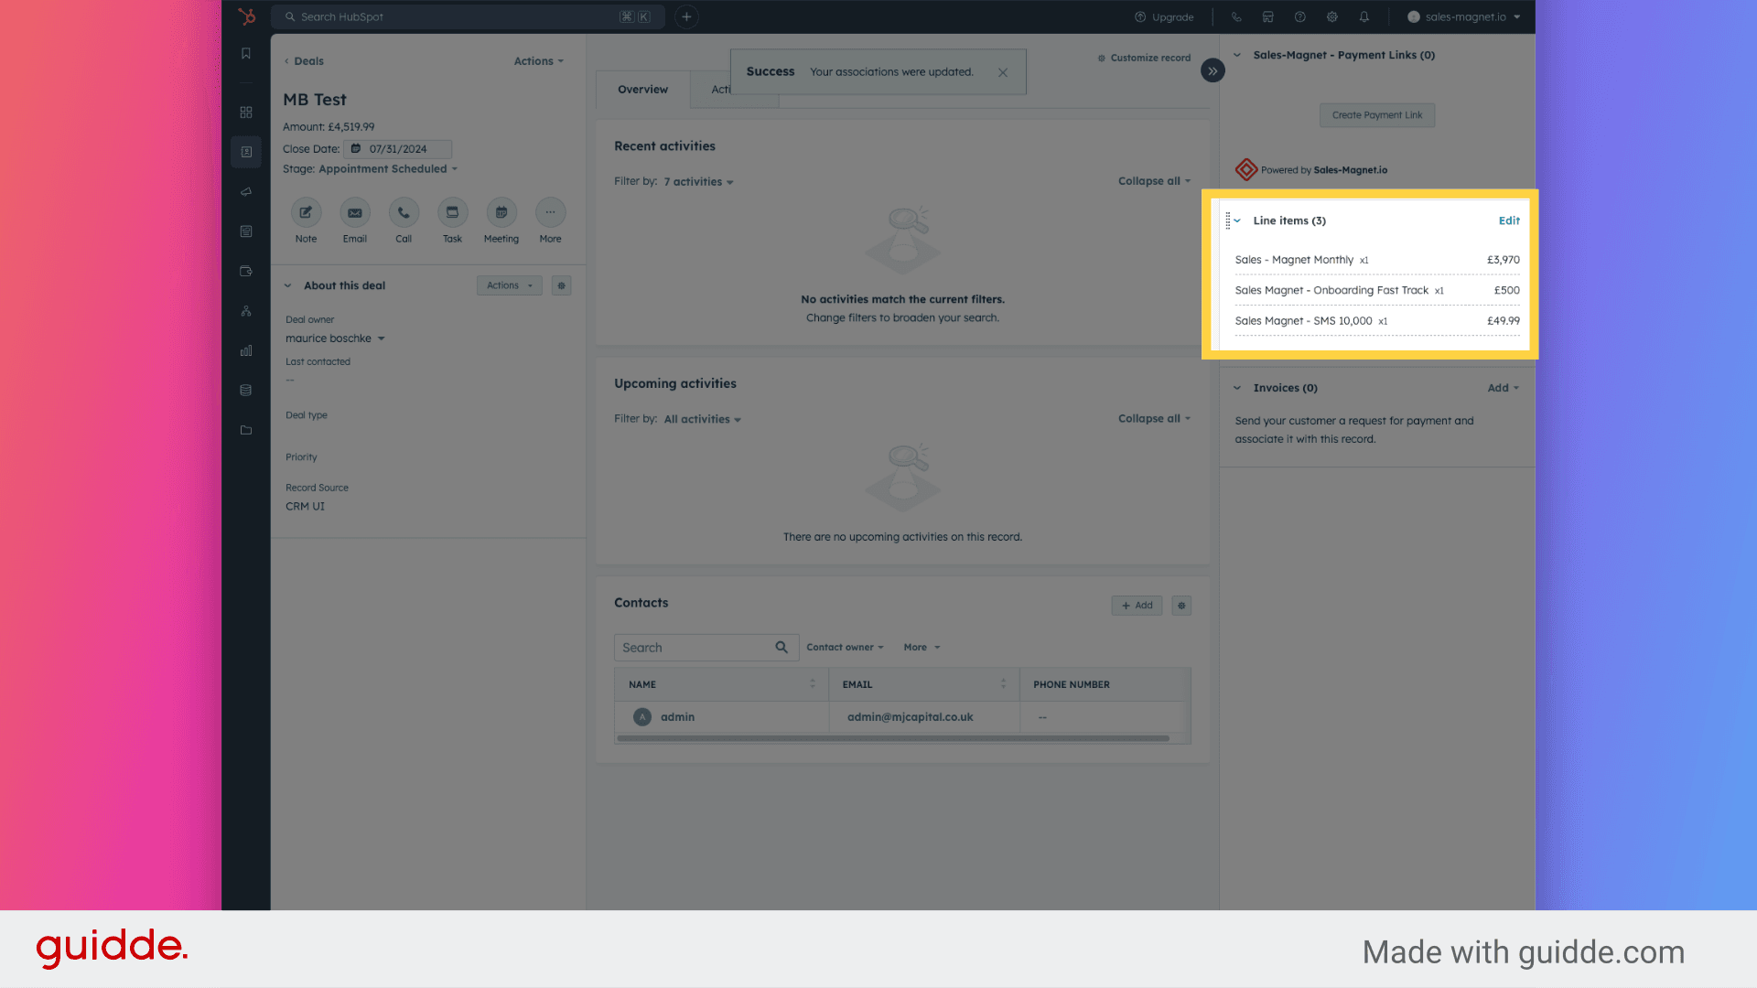Click the Search HubSpot field
This screenshot has height=988, width=1757.
tap(467, 16)
